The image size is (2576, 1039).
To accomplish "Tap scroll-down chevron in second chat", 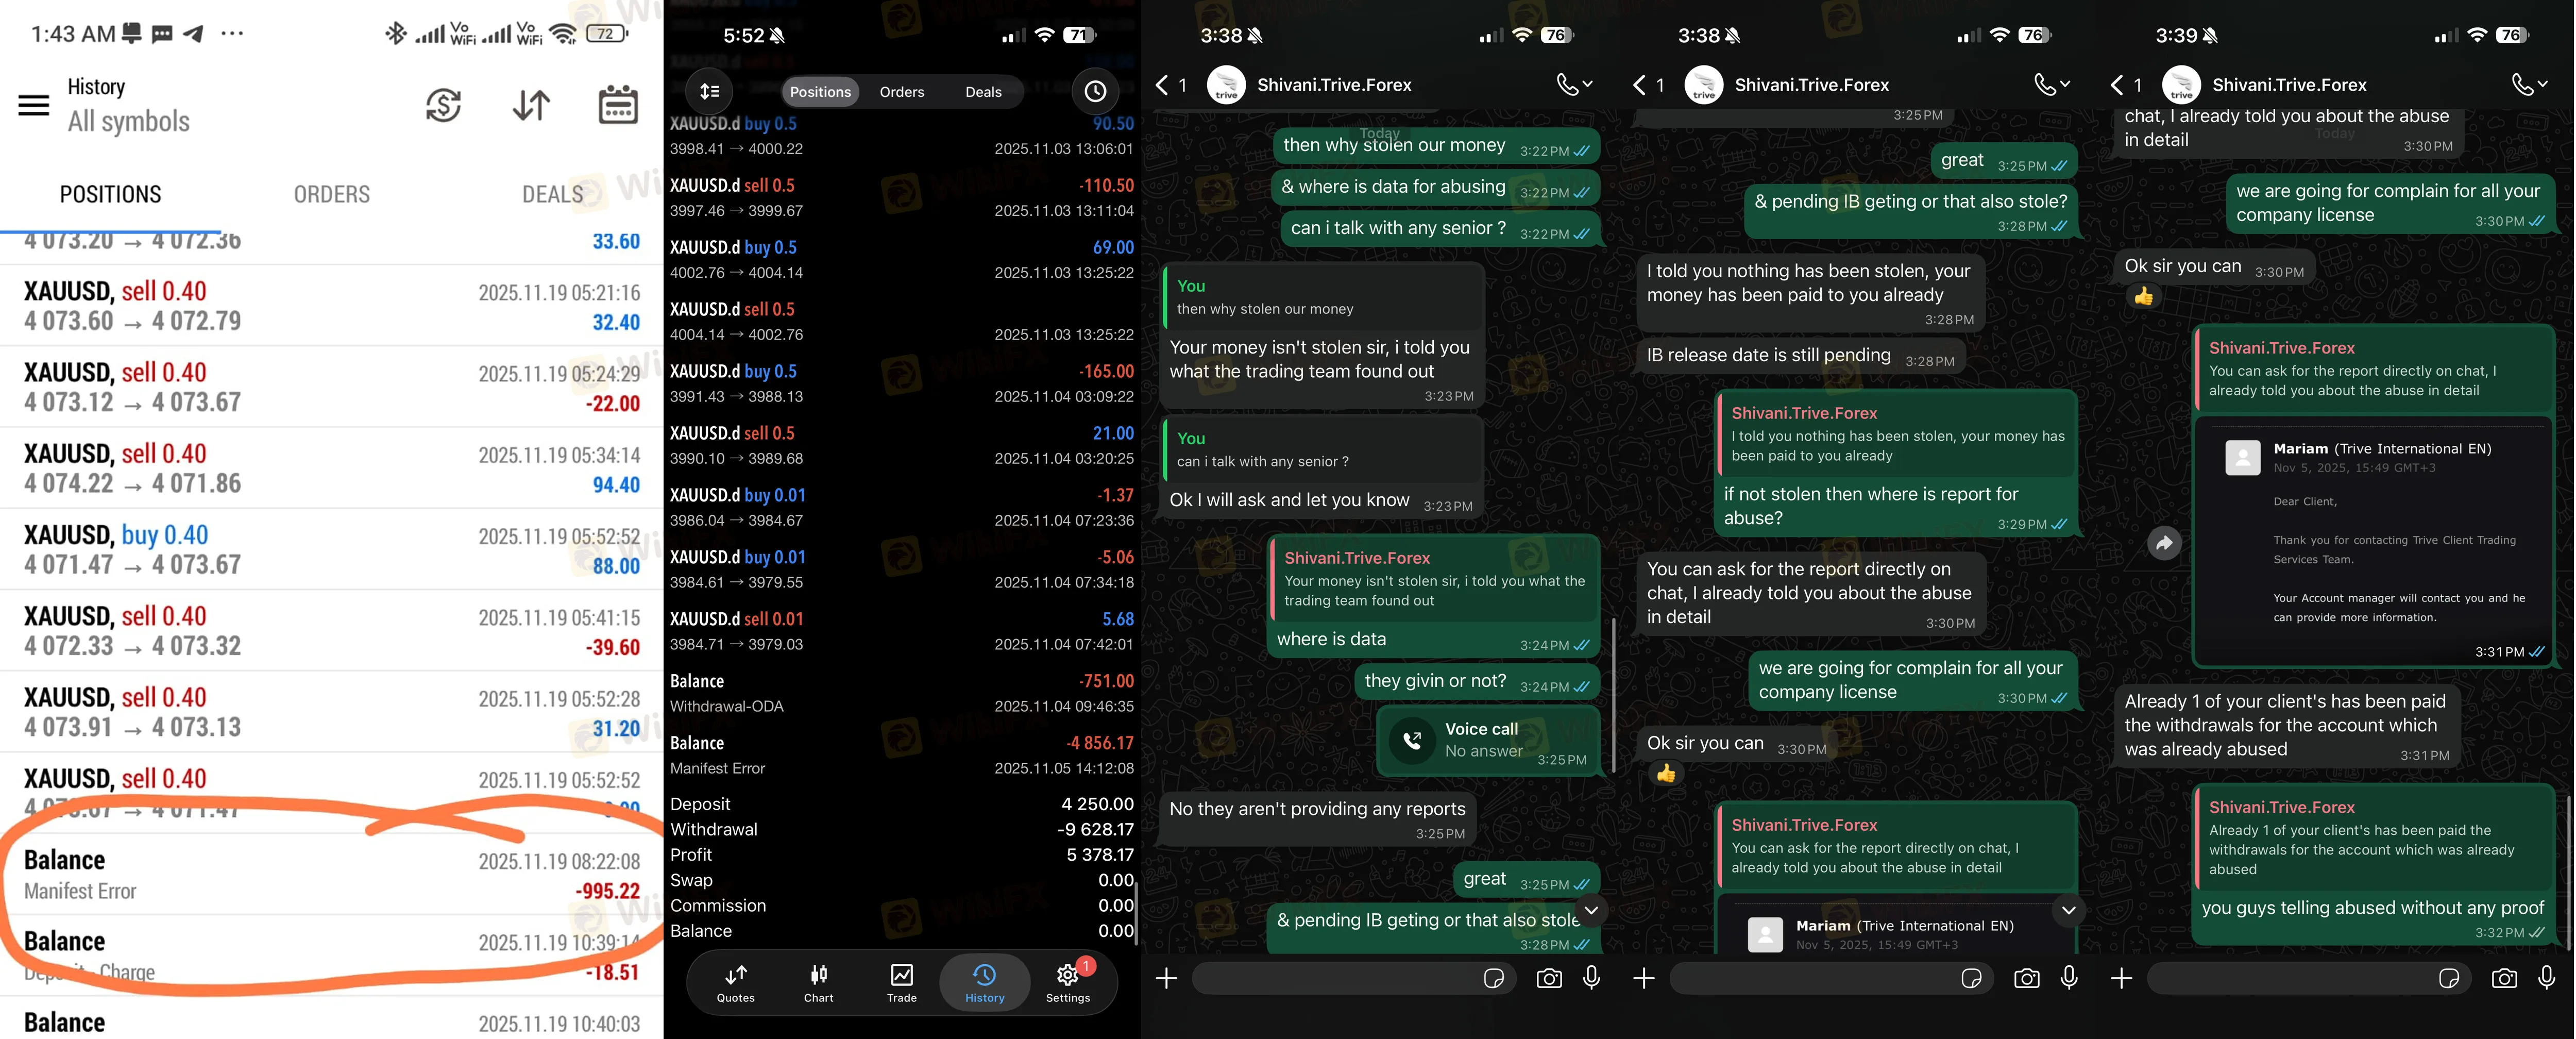I will coord(2068,910).
